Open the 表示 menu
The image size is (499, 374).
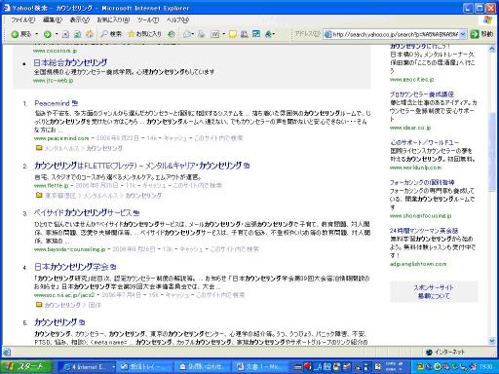click(80, 20)
